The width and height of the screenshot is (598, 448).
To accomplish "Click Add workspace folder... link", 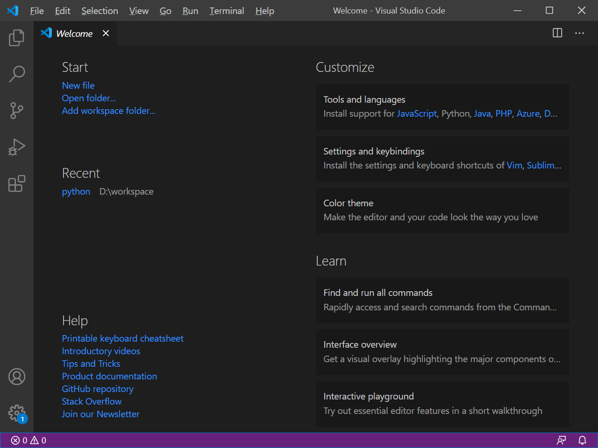I will pyautogui.click(x=108, y=111).
